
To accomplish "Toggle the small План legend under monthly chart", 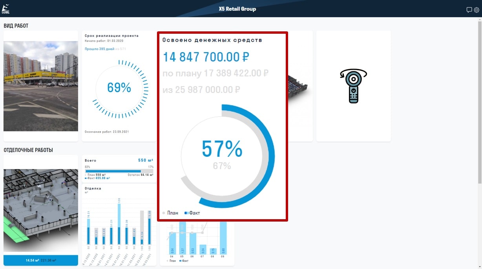I will 171,260.
